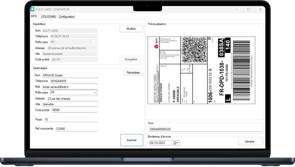Open the Bordereau d'envoie date dropdown
Image resolution: width=295 pixels, height=167 pixels.
(178, 143)
